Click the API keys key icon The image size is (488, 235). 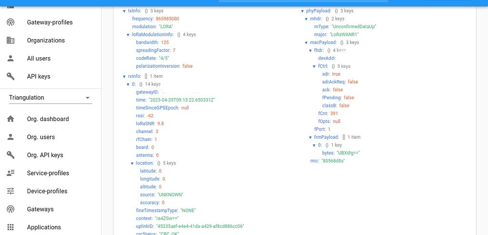pyautogui.click(x=10, y=77)
